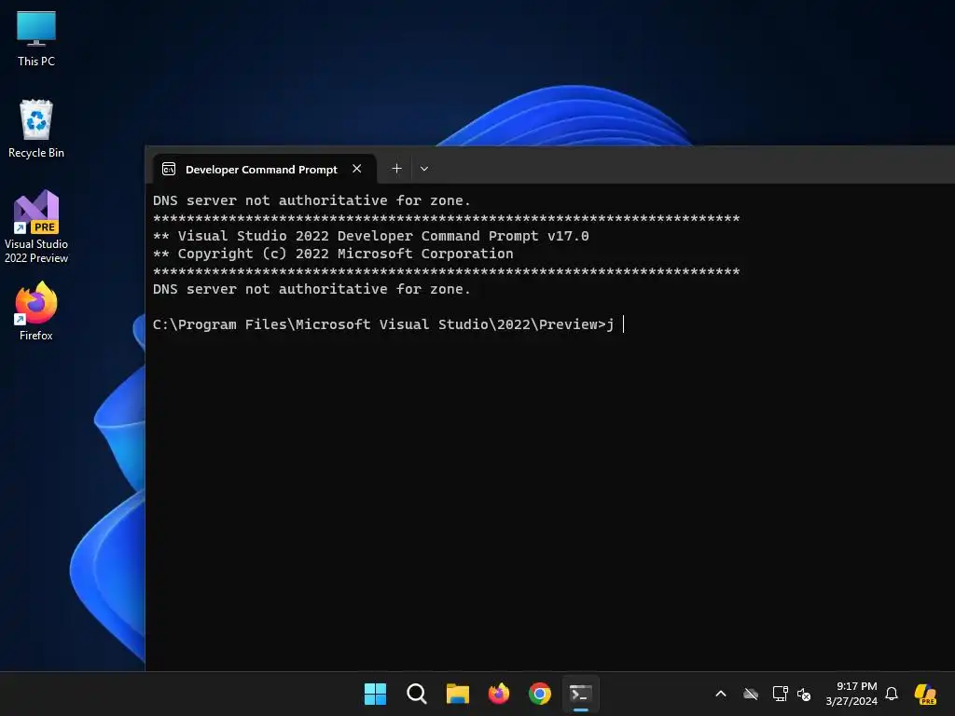Click the OneDrive cloud tray icon

[x=751, y=694]
